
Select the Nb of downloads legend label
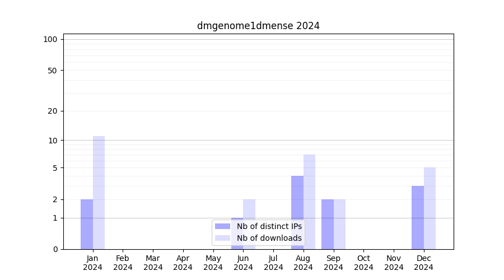pyautogui.click(x=269, y=238)
